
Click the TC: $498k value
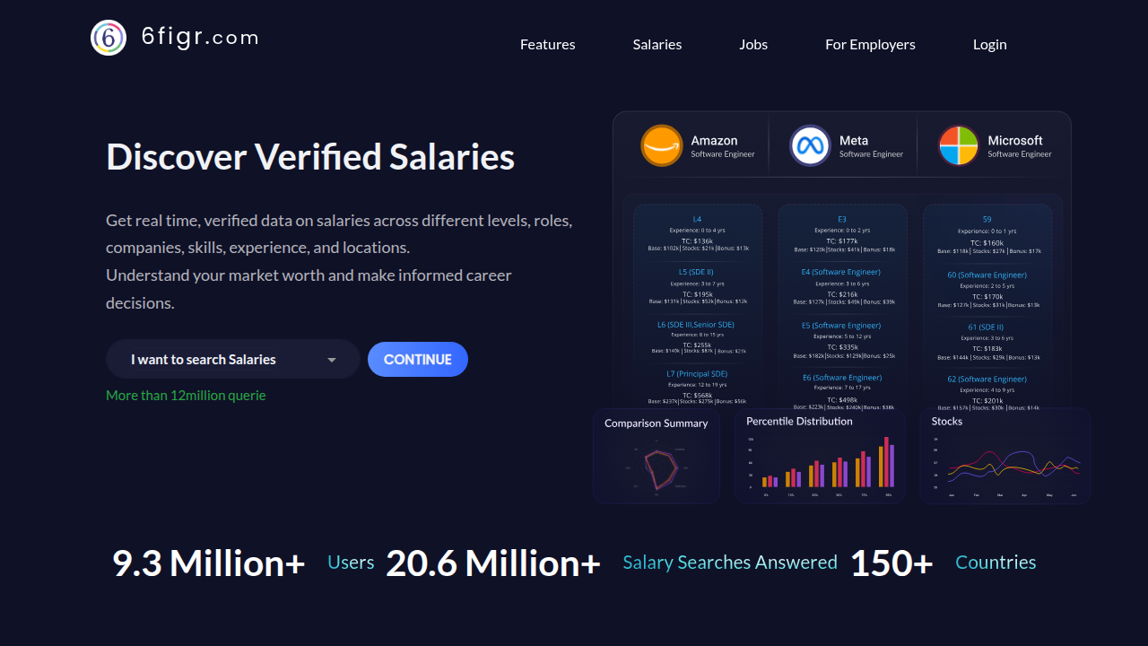click(x=842, y=400)
